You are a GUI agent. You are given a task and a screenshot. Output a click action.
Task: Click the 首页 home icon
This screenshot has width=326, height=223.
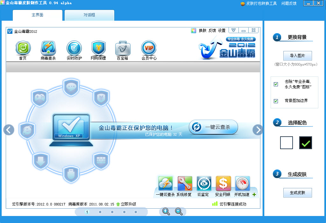(x=23, y=48)
